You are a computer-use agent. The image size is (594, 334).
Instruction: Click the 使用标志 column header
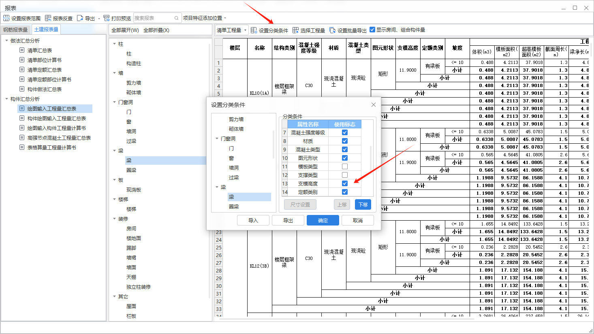pos(345,124)
